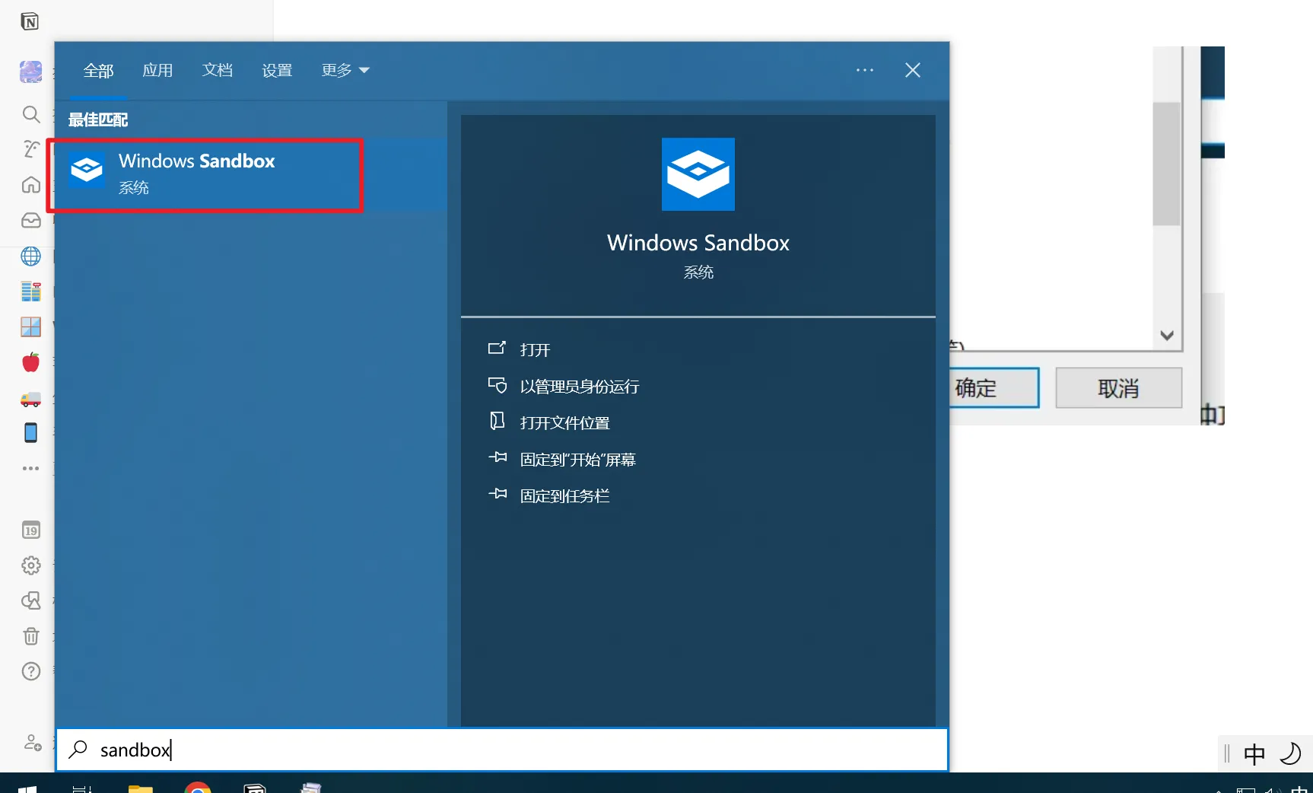
Task: Open Notion settings gear icon
Action: click(30, 565)
